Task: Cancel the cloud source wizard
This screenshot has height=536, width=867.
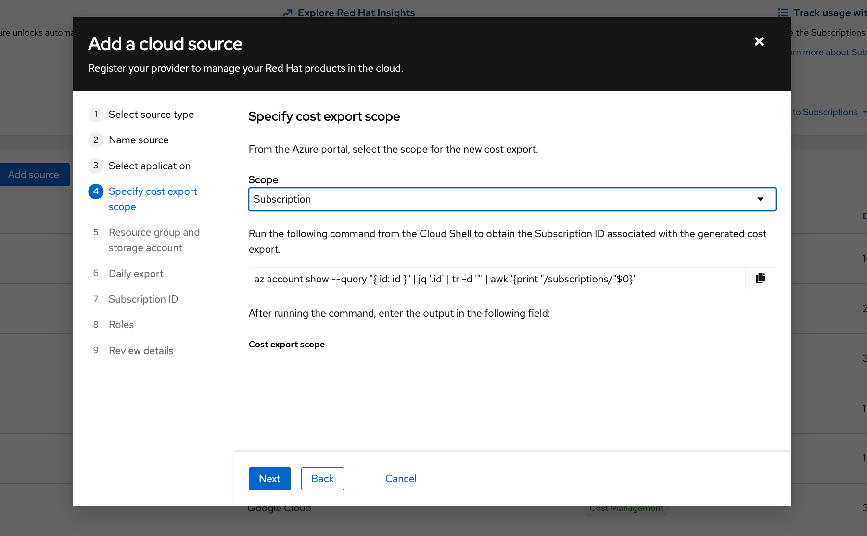Action: tap(400, 479)
